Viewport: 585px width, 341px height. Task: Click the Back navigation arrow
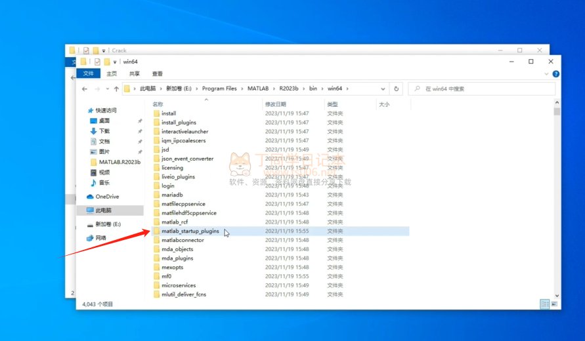coord(85,89)
